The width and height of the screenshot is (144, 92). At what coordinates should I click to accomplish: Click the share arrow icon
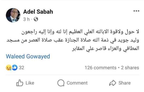pos(113,83)
